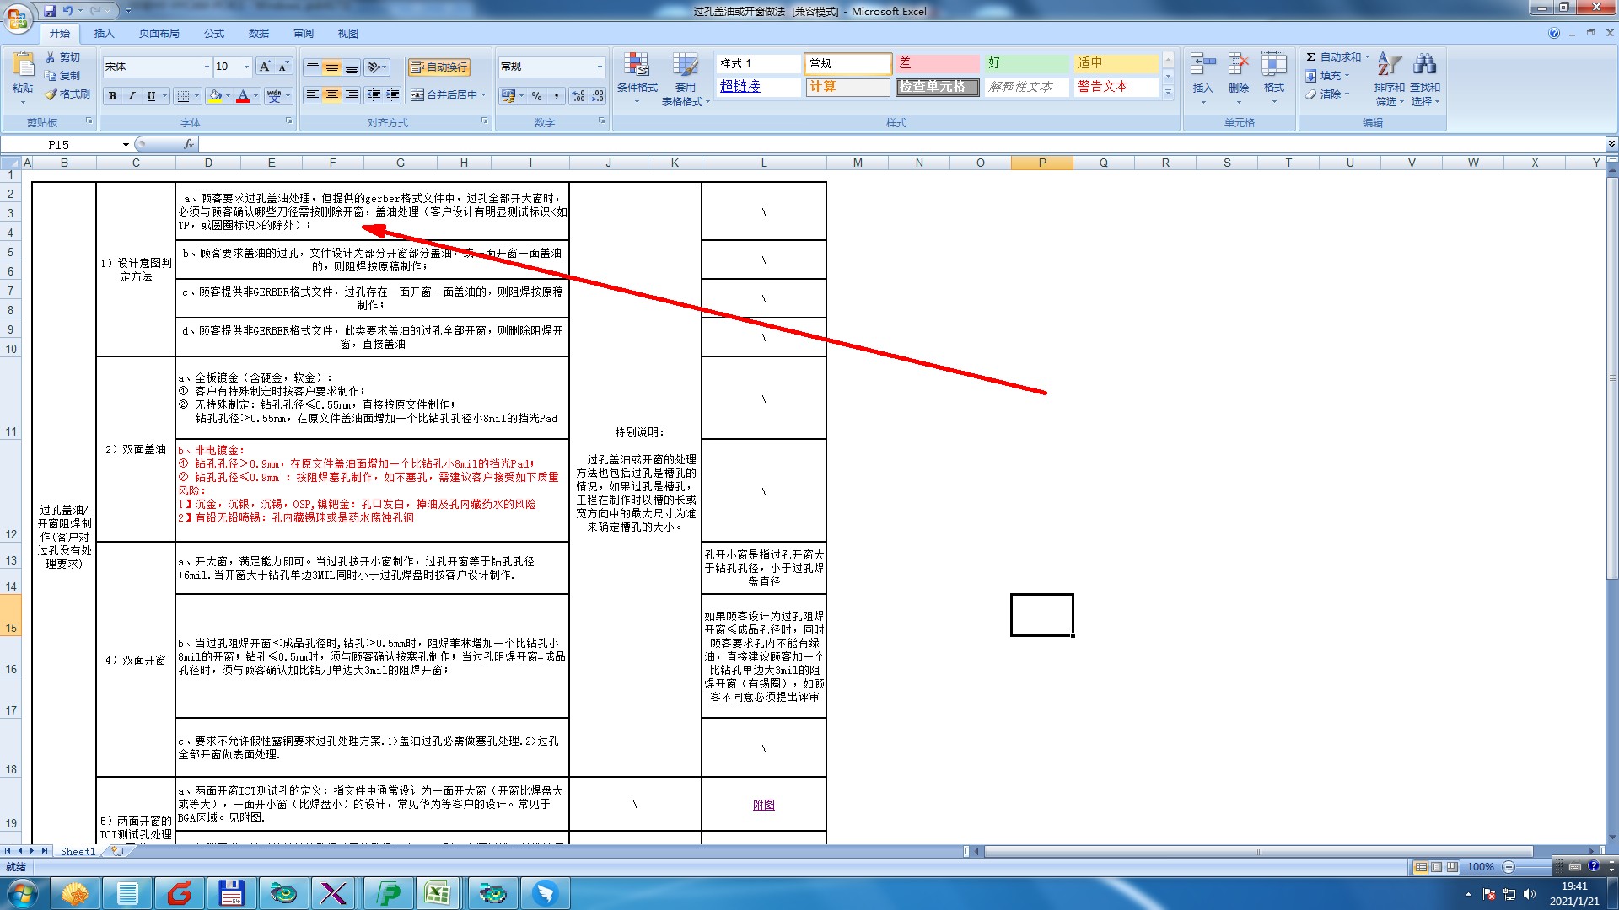
Task: Select the 超链接 cell style
Action: point(740,87)
